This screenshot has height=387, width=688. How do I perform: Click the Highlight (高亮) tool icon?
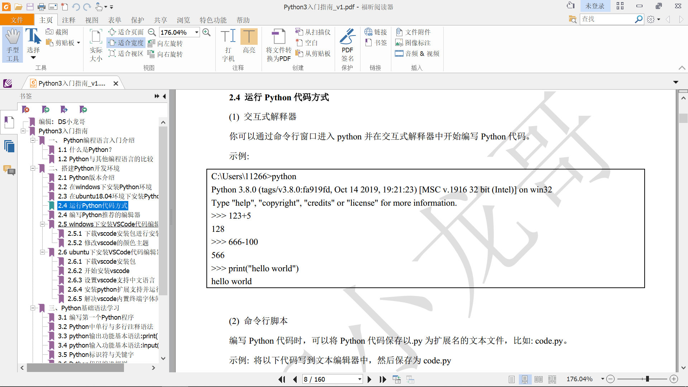[249, 37]
